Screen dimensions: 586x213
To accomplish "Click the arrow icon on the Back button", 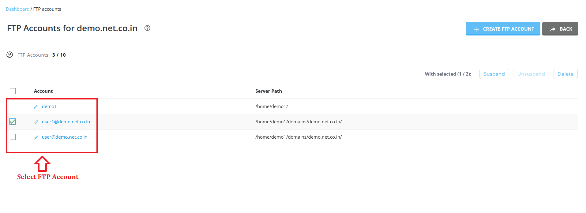I will pos(553,29).
